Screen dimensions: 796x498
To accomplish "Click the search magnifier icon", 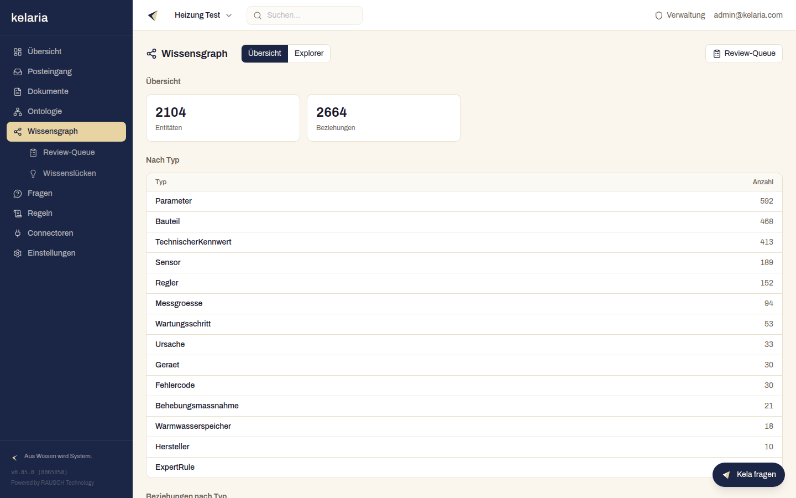I will tap(258, 15).
